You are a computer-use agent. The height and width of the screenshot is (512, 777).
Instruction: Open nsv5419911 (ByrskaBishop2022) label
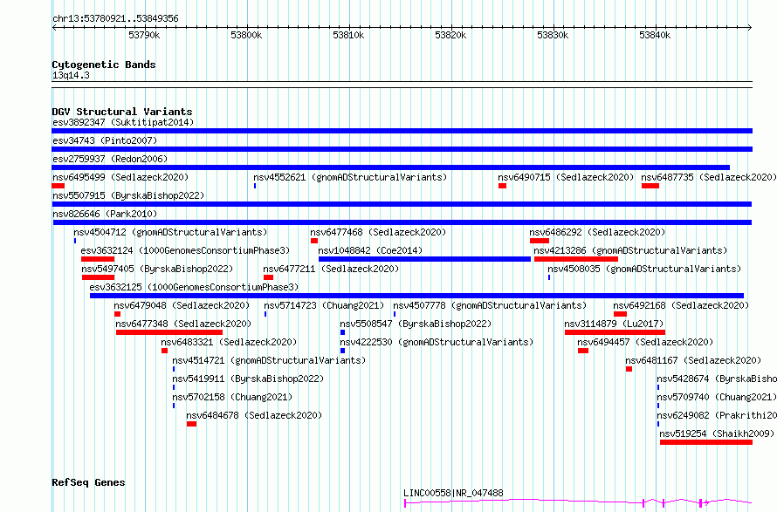point(248,379)
